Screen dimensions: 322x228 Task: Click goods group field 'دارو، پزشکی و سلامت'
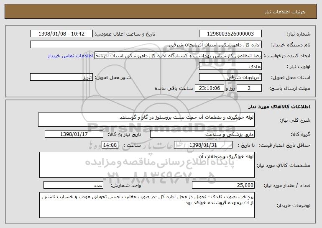pos(202,134)
